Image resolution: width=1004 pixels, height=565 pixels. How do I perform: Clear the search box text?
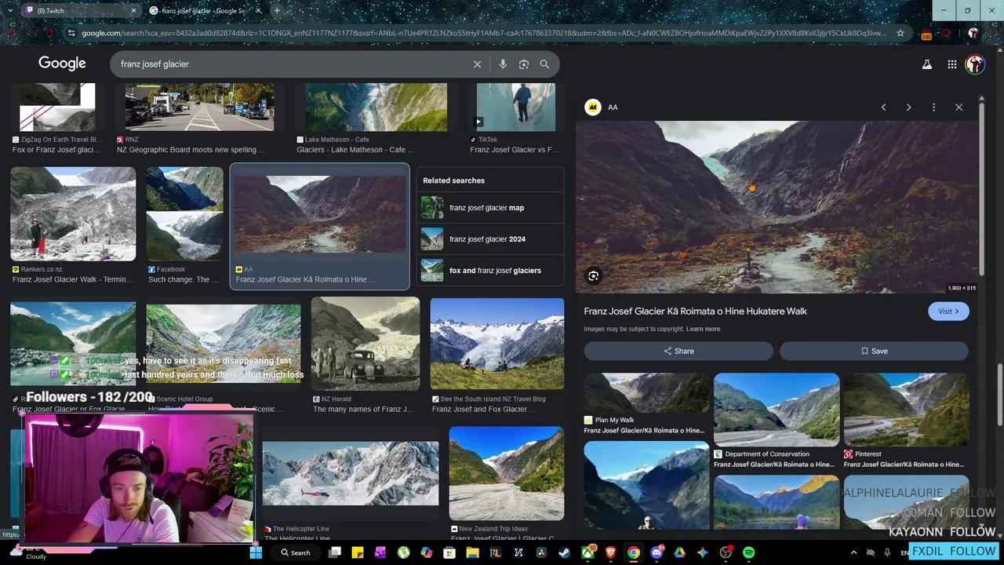(477, 64)
